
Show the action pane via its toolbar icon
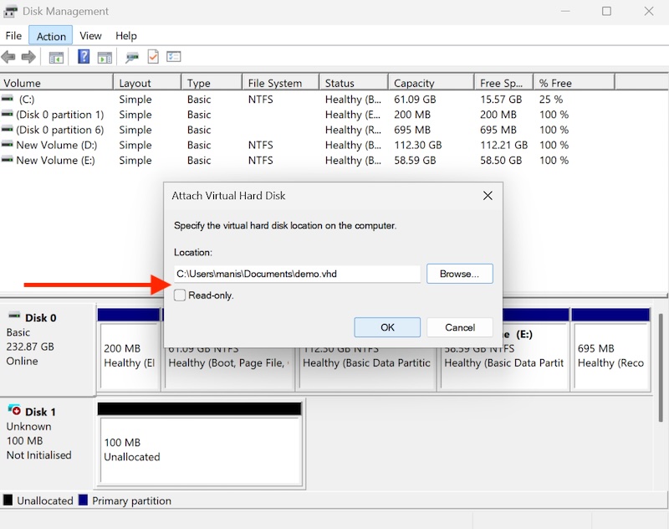(x=104, y=57)
